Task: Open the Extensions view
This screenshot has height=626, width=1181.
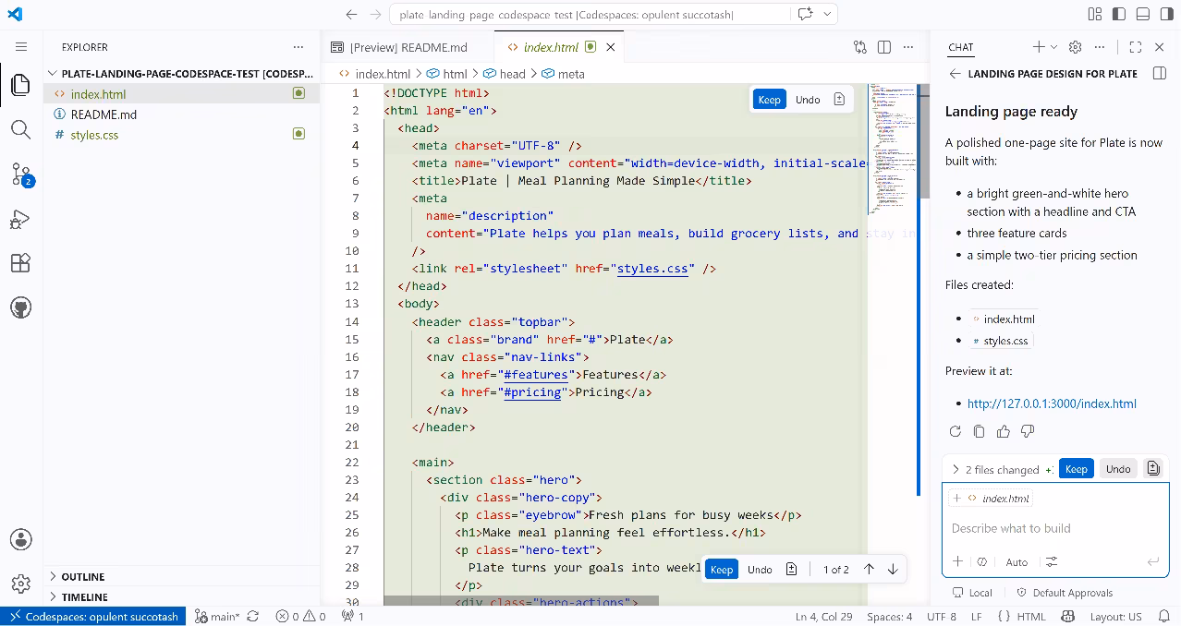Action: 20,263
